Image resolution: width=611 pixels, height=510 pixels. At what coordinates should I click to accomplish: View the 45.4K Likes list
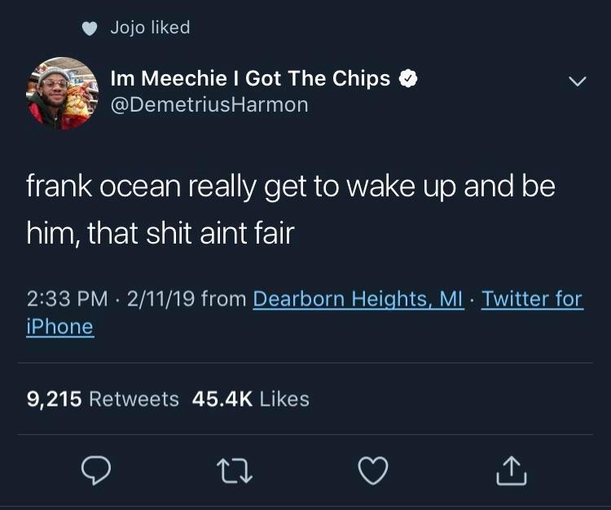251,399
